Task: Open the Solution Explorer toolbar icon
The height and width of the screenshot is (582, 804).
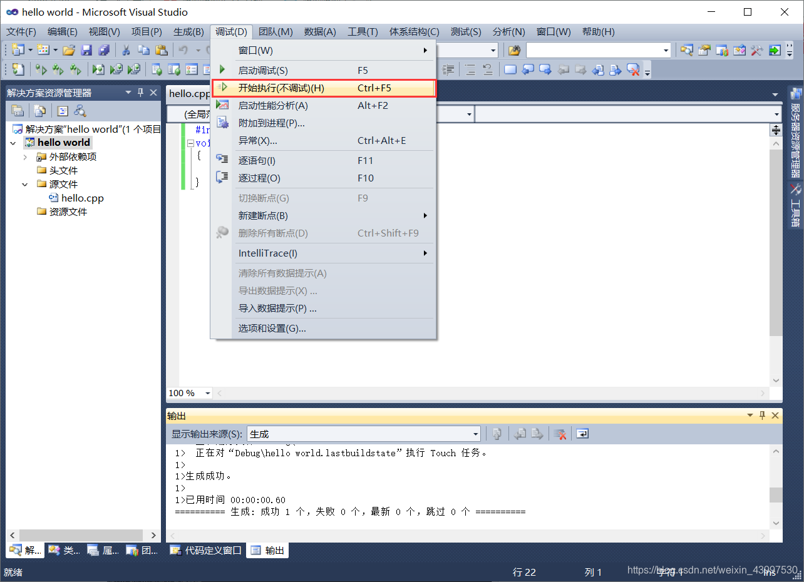Action: (x=687, y=50)
